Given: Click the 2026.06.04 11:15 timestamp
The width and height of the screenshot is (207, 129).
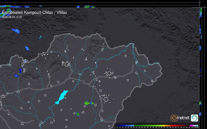Looking at the screenshot, I should [x=12, y=17].
